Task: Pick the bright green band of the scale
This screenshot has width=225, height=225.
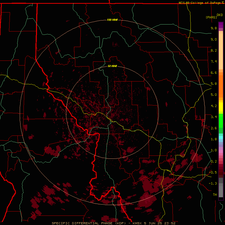Action: (221, 121)
